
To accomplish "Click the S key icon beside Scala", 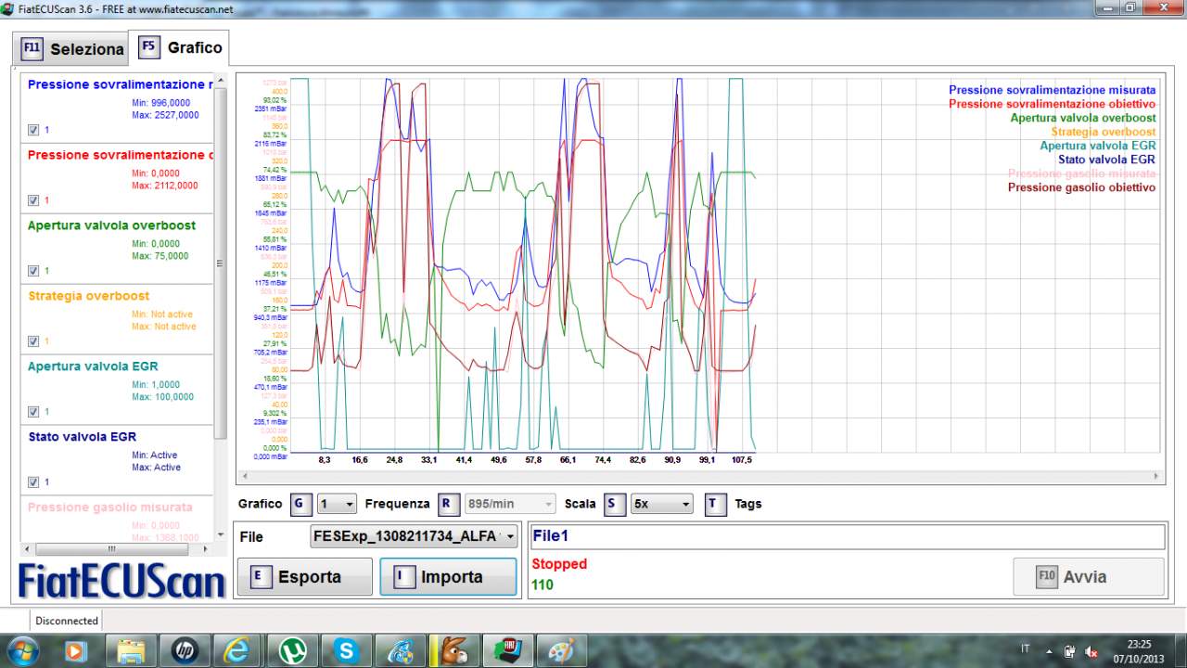I will pos(614,504).
